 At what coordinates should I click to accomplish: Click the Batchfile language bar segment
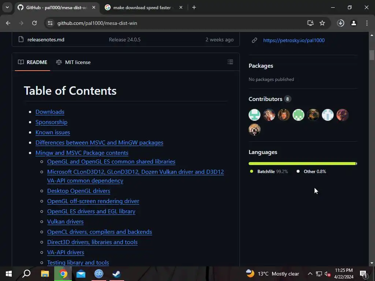(302, 164)
